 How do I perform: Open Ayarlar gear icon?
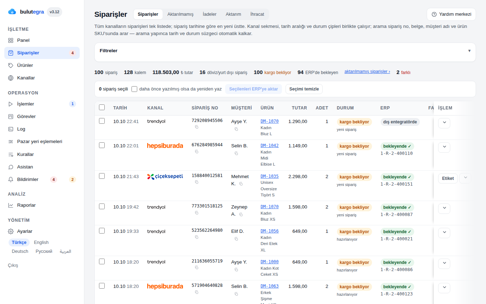[x=11, y=231]
